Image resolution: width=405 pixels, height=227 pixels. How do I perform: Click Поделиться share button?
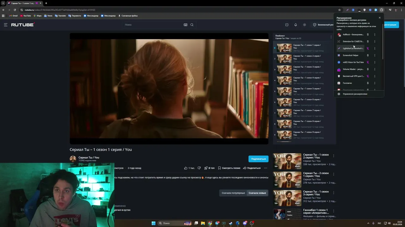[252, 168]
